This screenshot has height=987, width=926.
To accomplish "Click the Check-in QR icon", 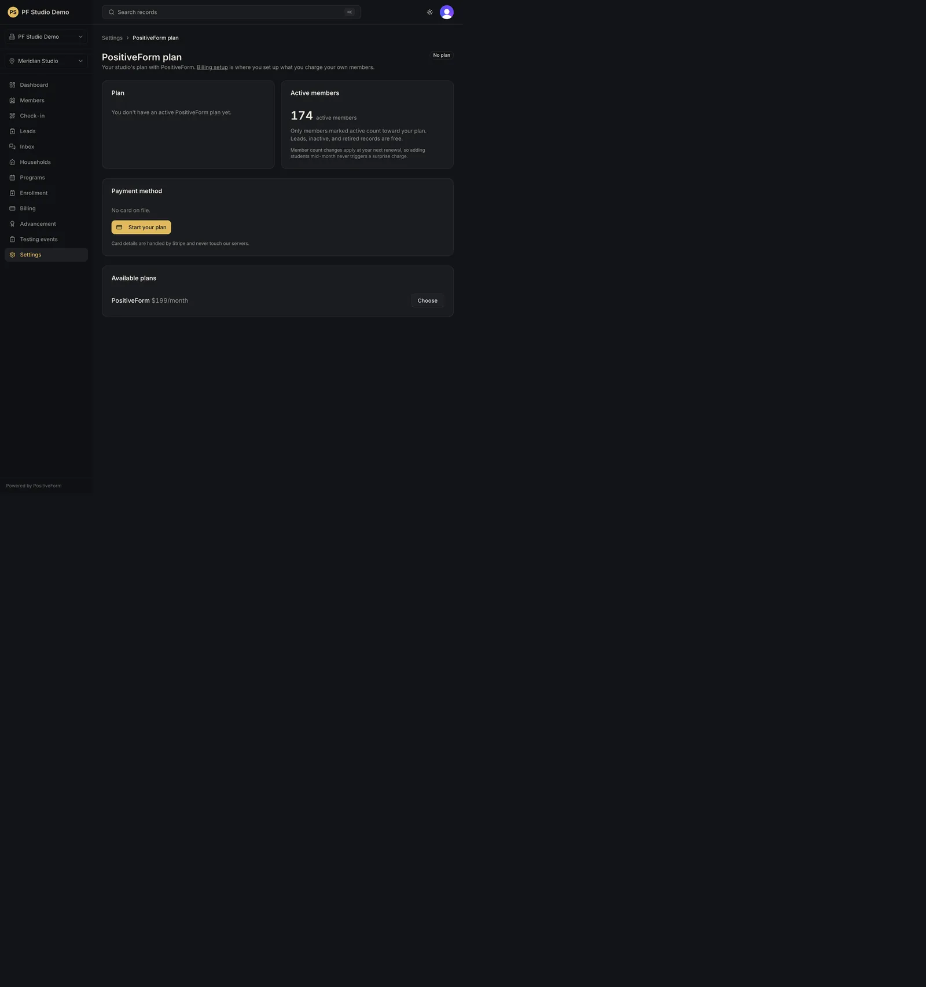I will [x=12, y=116].
